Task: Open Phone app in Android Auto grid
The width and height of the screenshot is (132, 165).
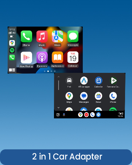Action: pyautogui.click(x=113, y=96)
